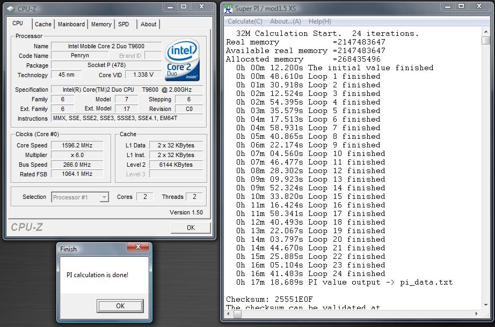Select the CPU tab
495x327 pixels.
click(18, 24)
